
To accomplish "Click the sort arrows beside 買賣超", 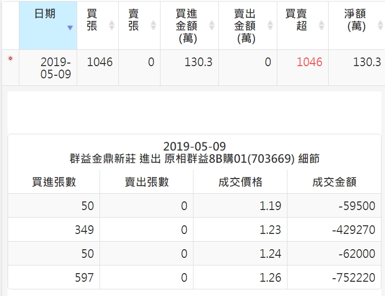I will pos(322,25).
